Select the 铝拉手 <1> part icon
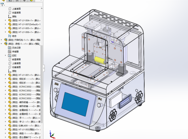The image size is (188, 139). [x=10, y=79]
